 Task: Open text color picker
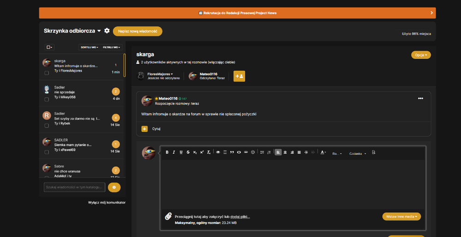[x=323, y=152]
